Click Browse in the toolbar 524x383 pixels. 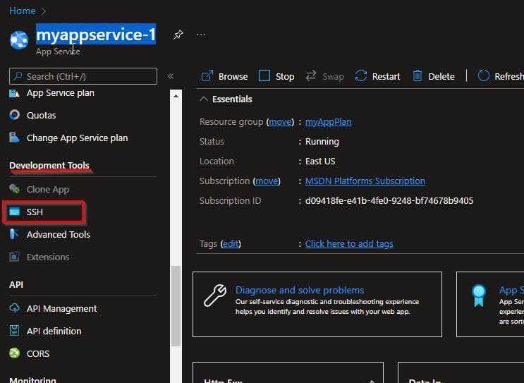click(224, 76)
